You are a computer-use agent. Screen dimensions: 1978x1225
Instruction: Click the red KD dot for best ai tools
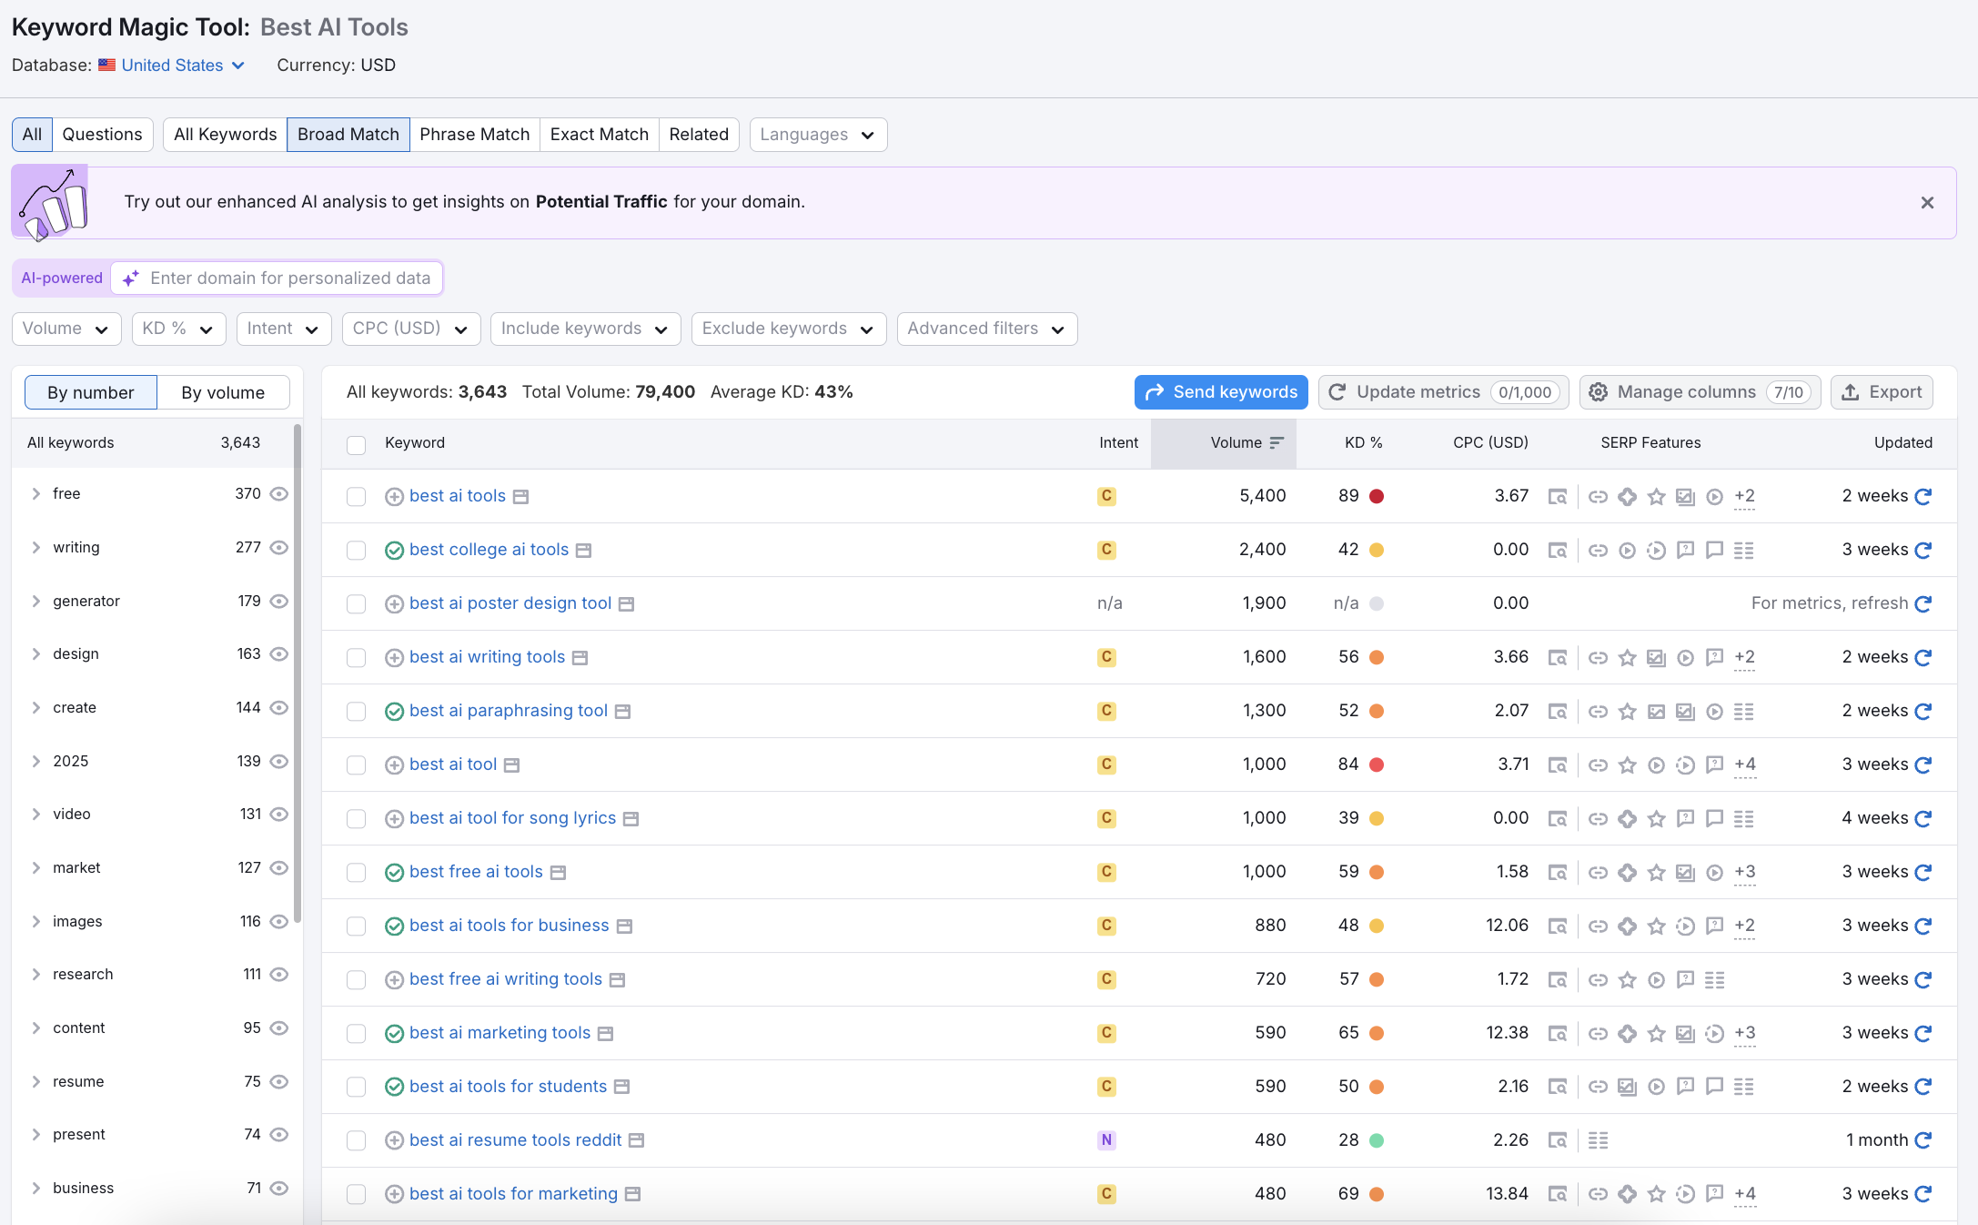coord(1377,497)
